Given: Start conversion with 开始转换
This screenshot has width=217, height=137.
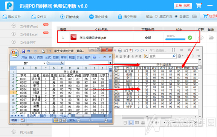Looking at the screenshot, I should [x=69, y=17].
